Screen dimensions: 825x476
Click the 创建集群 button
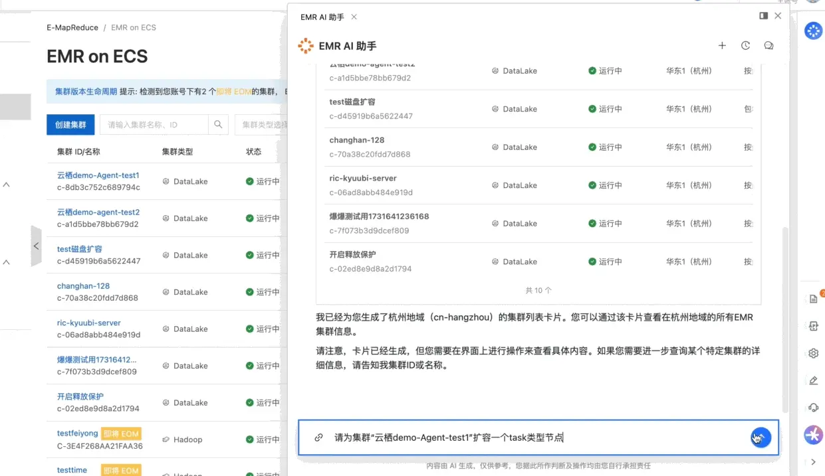point(70,125)
